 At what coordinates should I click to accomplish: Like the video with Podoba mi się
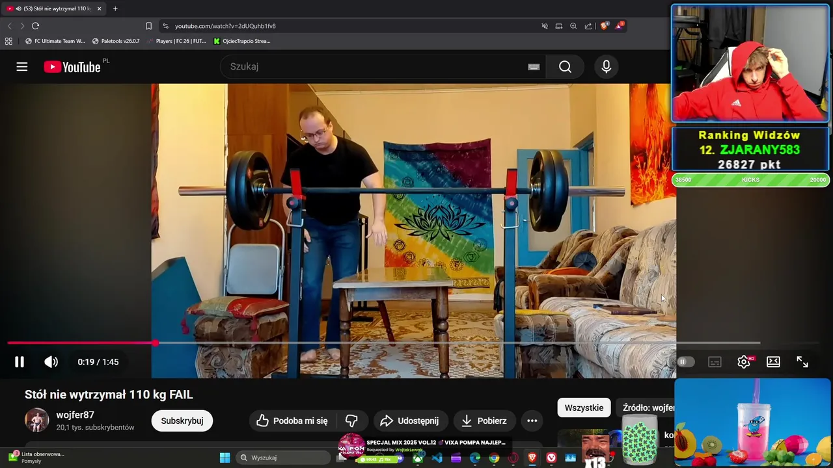tap(292, 421)
